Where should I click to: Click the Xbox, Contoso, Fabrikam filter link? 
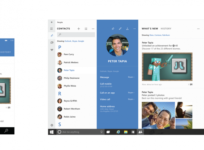[160, 35]
